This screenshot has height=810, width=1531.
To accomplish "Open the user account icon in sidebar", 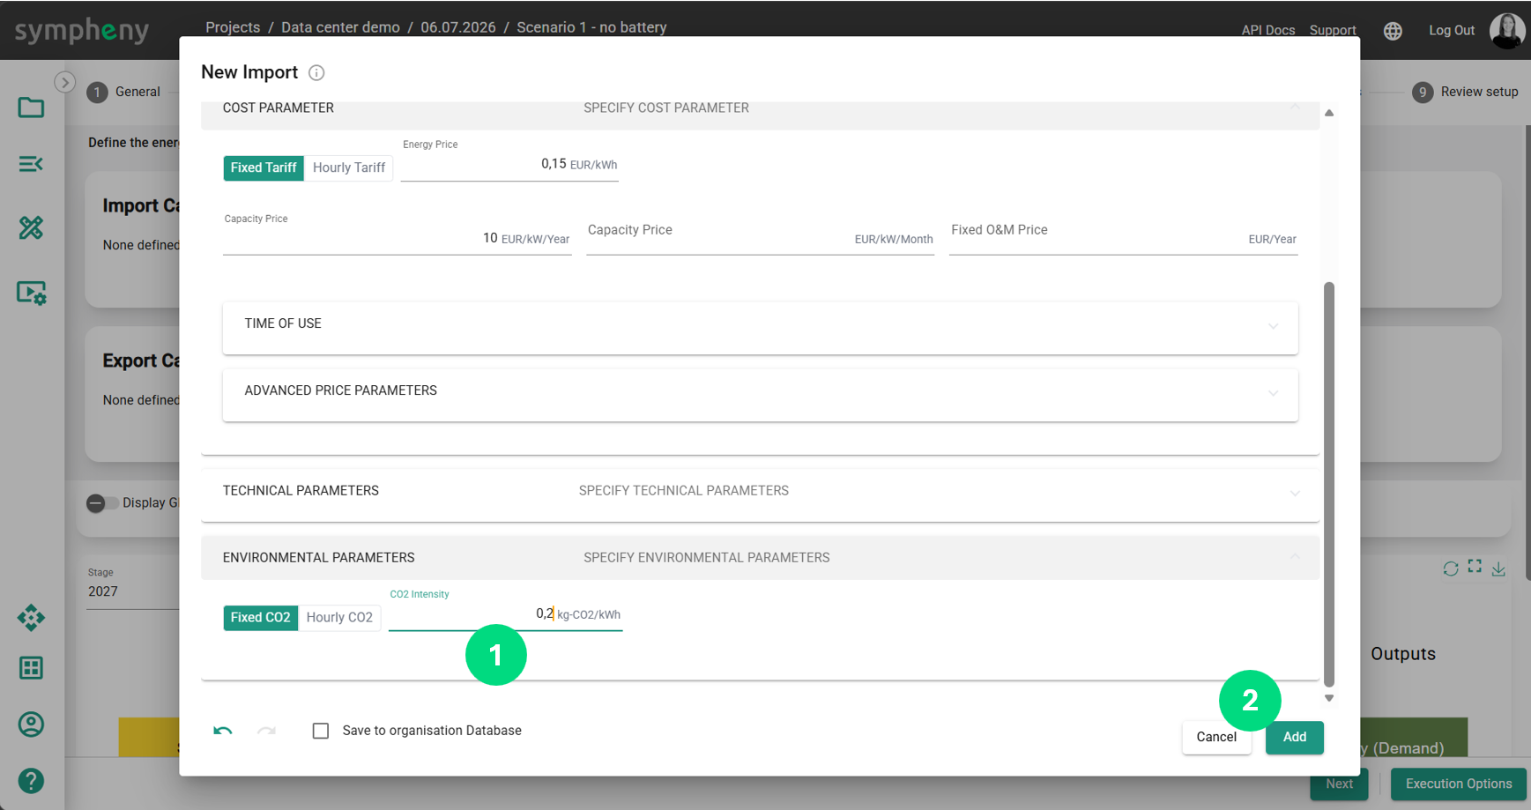I will [x=31, y=725].
